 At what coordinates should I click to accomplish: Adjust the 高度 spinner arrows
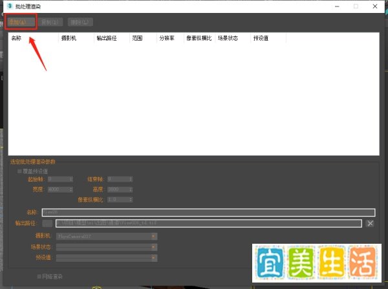coord(131,189)
